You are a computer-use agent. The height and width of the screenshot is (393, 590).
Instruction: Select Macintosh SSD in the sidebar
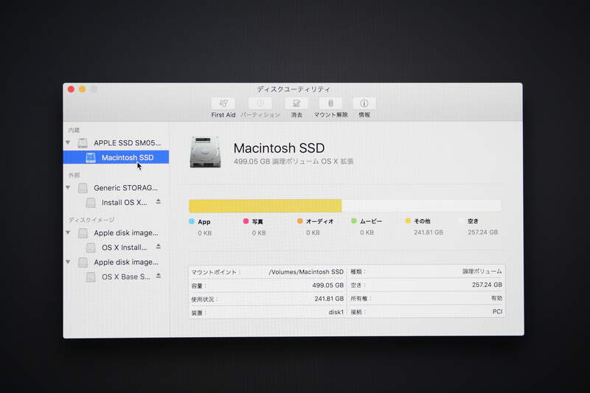(127, 157)
